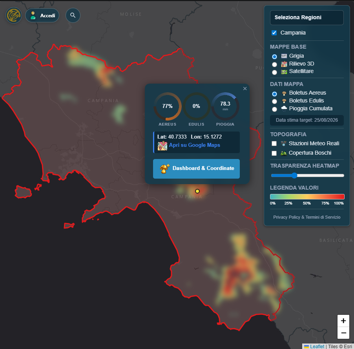The width and height of the screenshot is (354, 349).
Task: Uncheck the Campania region checkbox
Action: click(274, 33)
